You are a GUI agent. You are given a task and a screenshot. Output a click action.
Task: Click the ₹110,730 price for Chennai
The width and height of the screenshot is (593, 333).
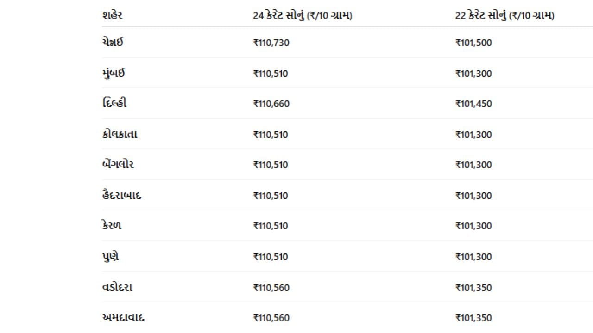tap(271, 43)
